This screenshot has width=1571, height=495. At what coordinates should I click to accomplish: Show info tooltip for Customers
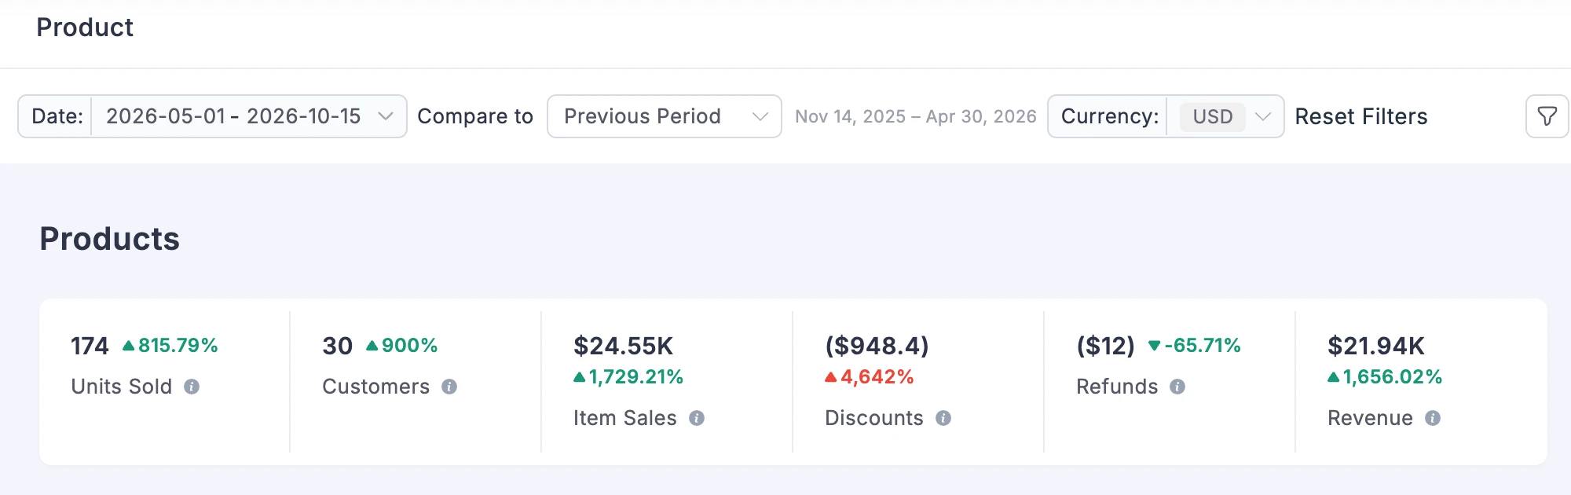449,387
